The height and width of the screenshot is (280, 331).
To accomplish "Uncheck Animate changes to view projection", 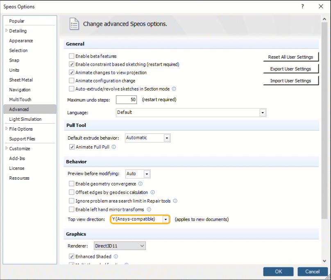I will click(x=71, y=73).
